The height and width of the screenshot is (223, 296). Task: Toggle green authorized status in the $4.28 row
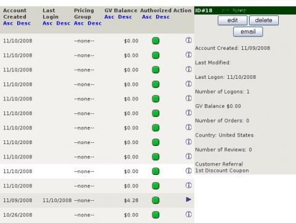tap(155, 200)
